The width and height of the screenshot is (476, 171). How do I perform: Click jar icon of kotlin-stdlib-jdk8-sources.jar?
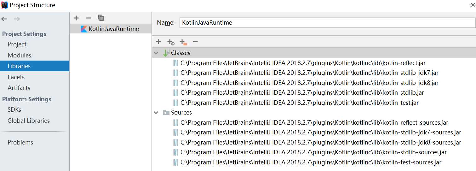(176, 143)
